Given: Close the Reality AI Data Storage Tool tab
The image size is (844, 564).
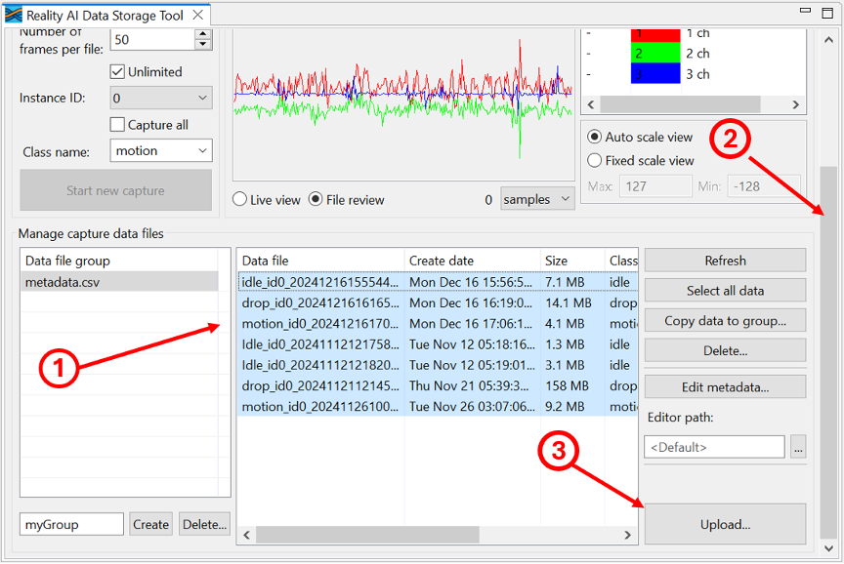Looking at the screenshot, I should coord(197,16).
